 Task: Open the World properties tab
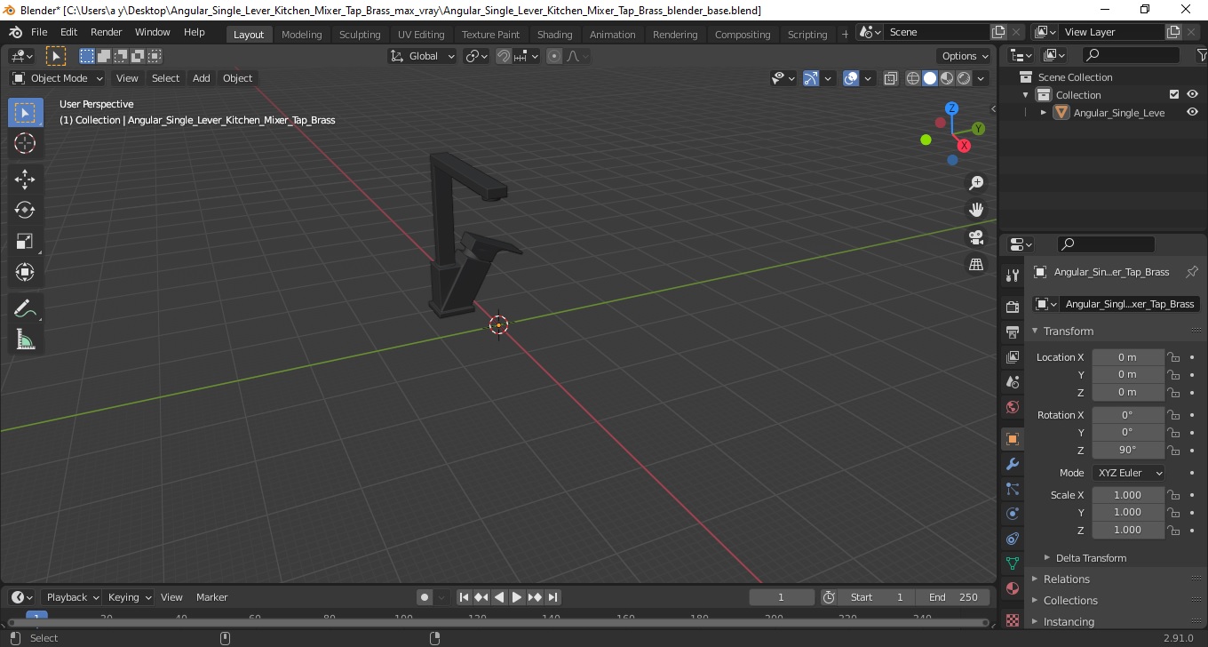pyautogui.click(x=1012, y=407)
